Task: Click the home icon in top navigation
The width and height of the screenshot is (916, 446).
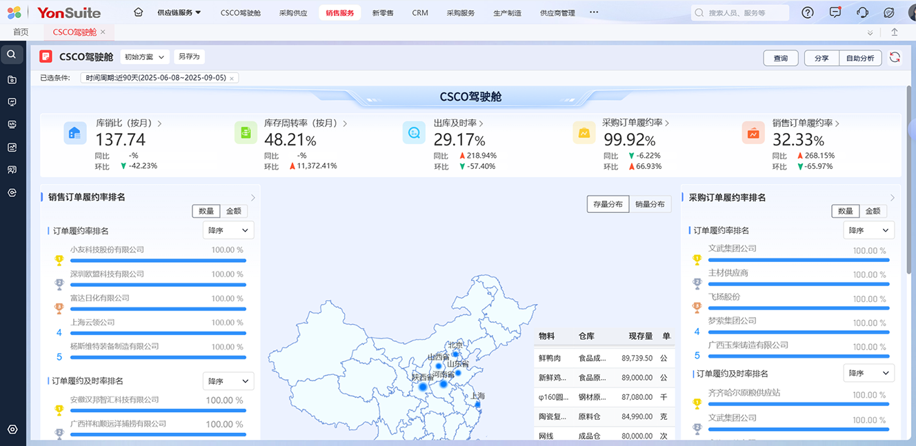Action: (x=139, y=12)
